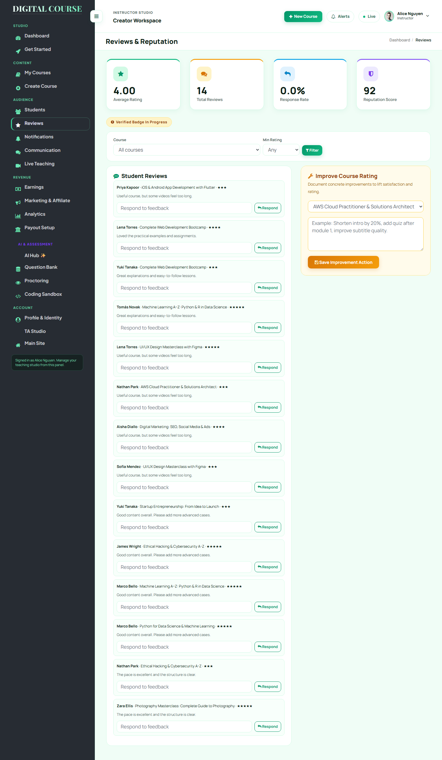Click the New Course button

click(x=303, y=17)
